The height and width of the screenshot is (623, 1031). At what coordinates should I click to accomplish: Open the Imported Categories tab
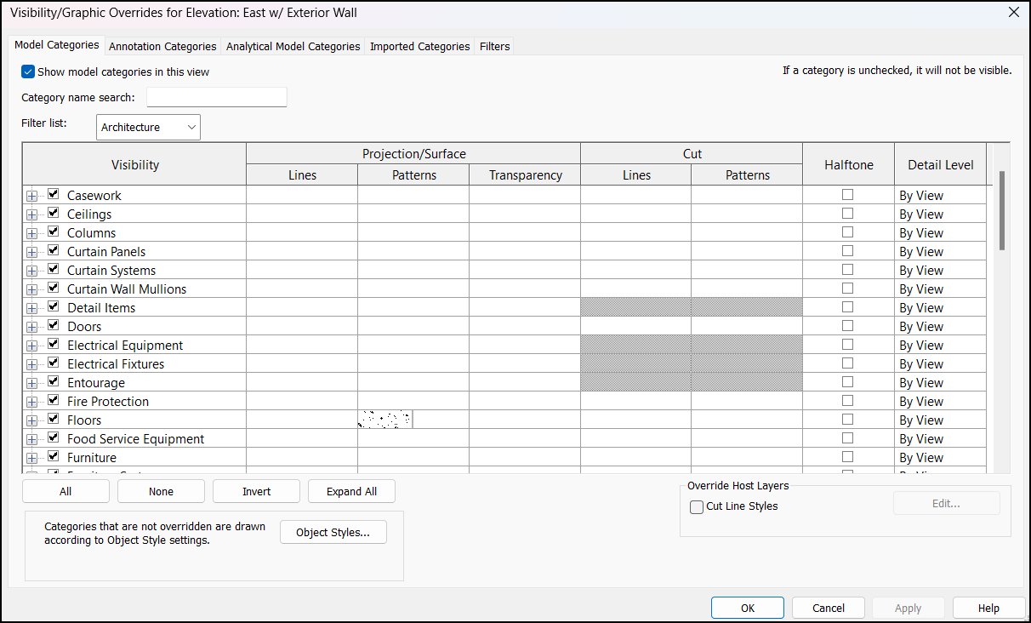pyautogui.click(x=419, y=47)
